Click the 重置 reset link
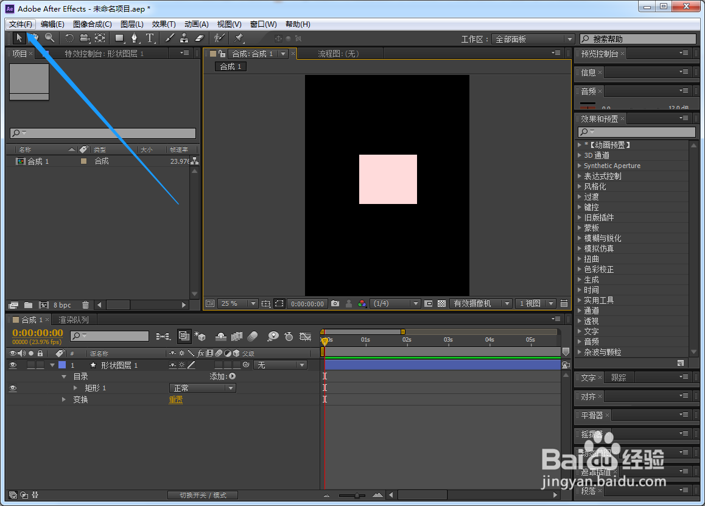 coord(176,399)
